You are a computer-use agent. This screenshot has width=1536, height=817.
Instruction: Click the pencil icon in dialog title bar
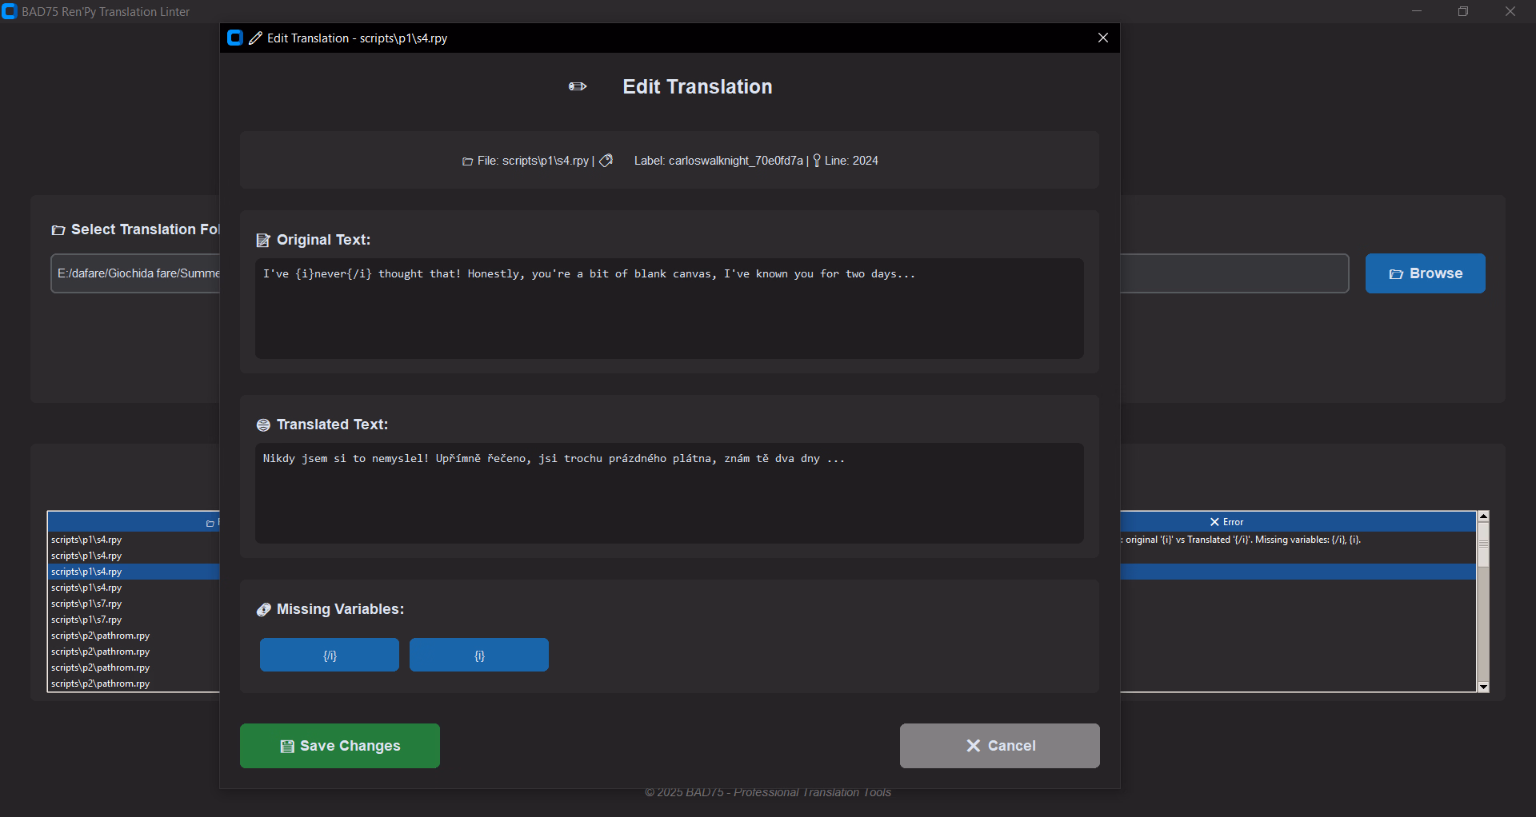[x=255, y=38]
